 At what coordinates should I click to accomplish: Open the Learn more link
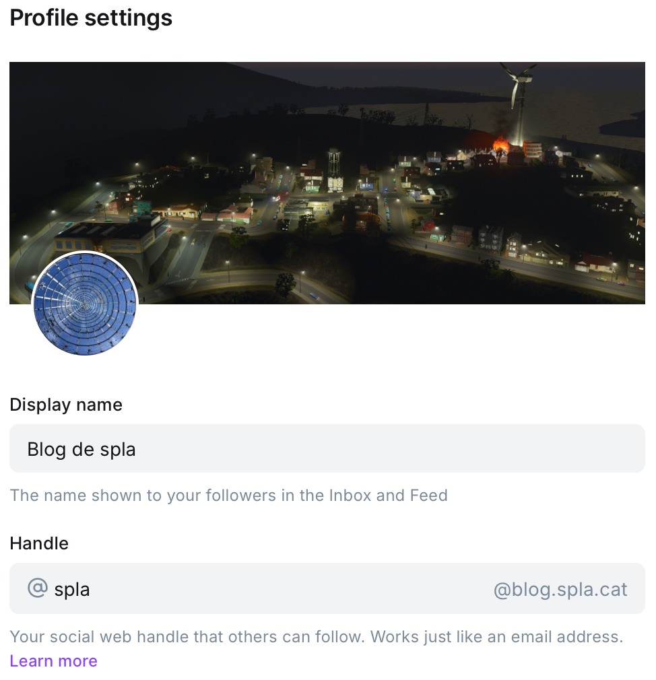pyautogui.click(x=54, y=661)
